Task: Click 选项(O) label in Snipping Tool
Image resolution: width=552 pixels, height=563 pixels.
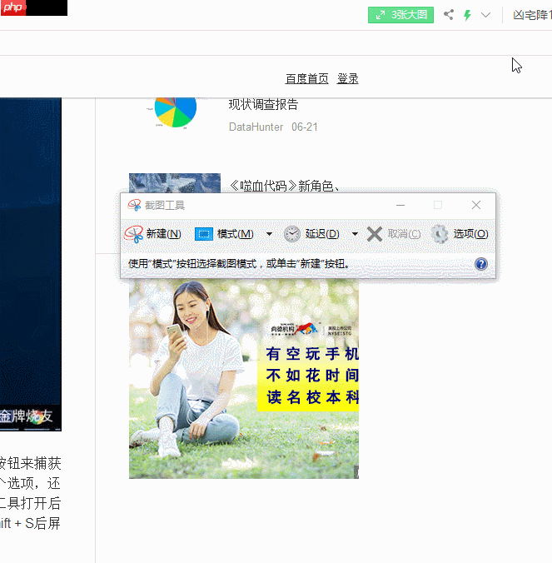Action: point(470,234)
